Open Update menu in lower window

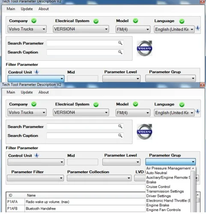(x=27, y=92)
